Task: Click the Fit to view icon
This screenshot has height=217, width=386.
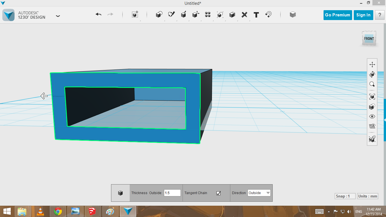Action: click(372, 97)
